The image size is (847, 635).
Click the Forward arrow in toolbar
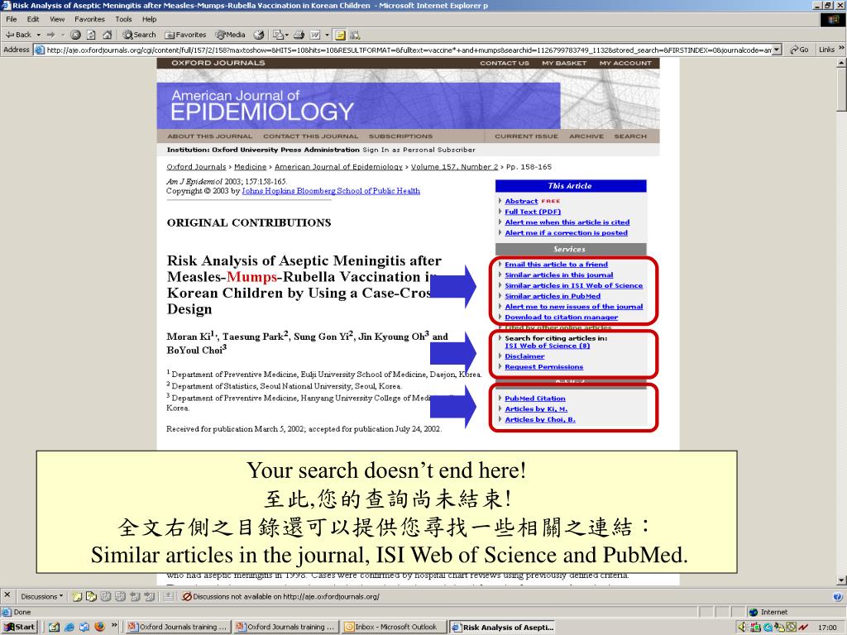(50, 35)
